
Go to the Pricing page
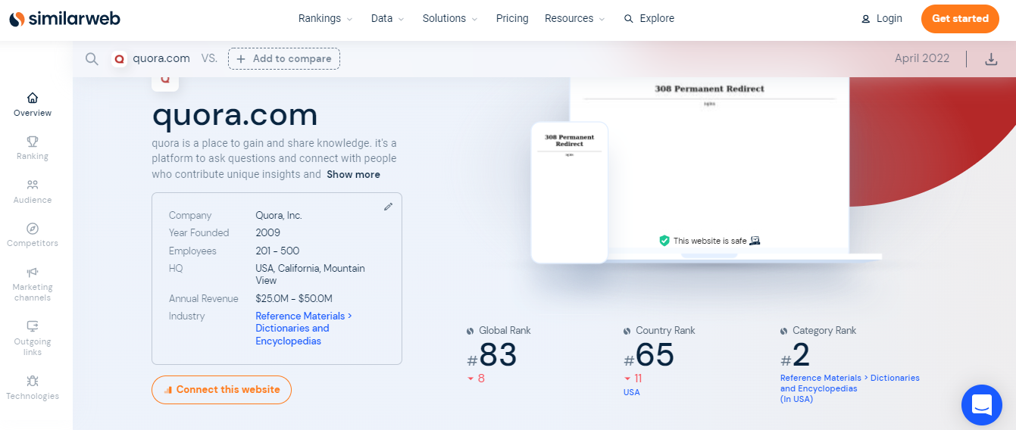tap(512, 18)
